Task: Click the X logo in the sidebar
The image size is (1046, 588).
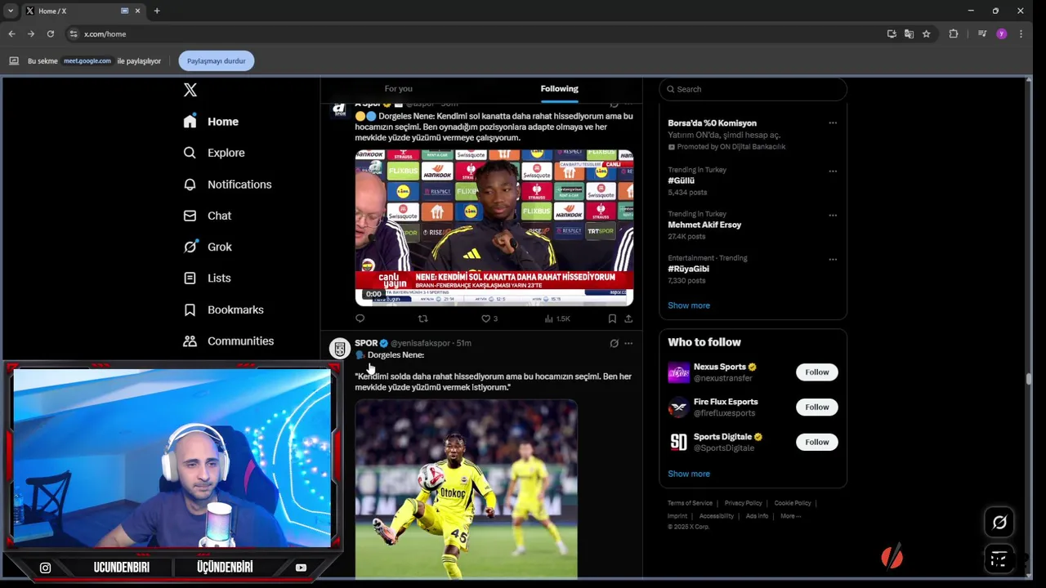Action: (190, 90)
